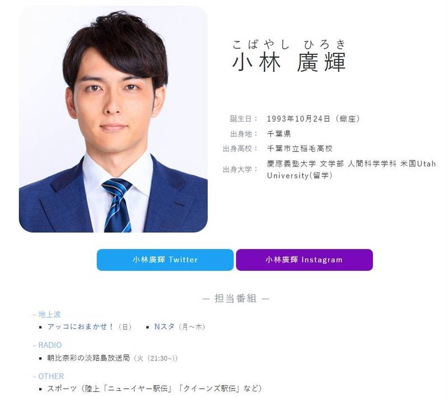The height and width of the screenshot is (397, 448).
Task: Click the RADIO category label
Action: click(x=50, y=345)
